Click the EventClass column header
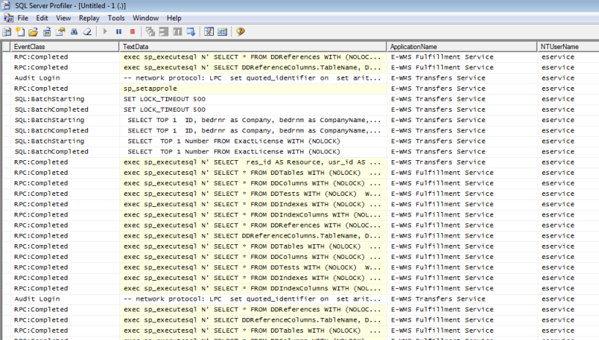The height and width of the screenshot is (340, 599). (64, 47)
